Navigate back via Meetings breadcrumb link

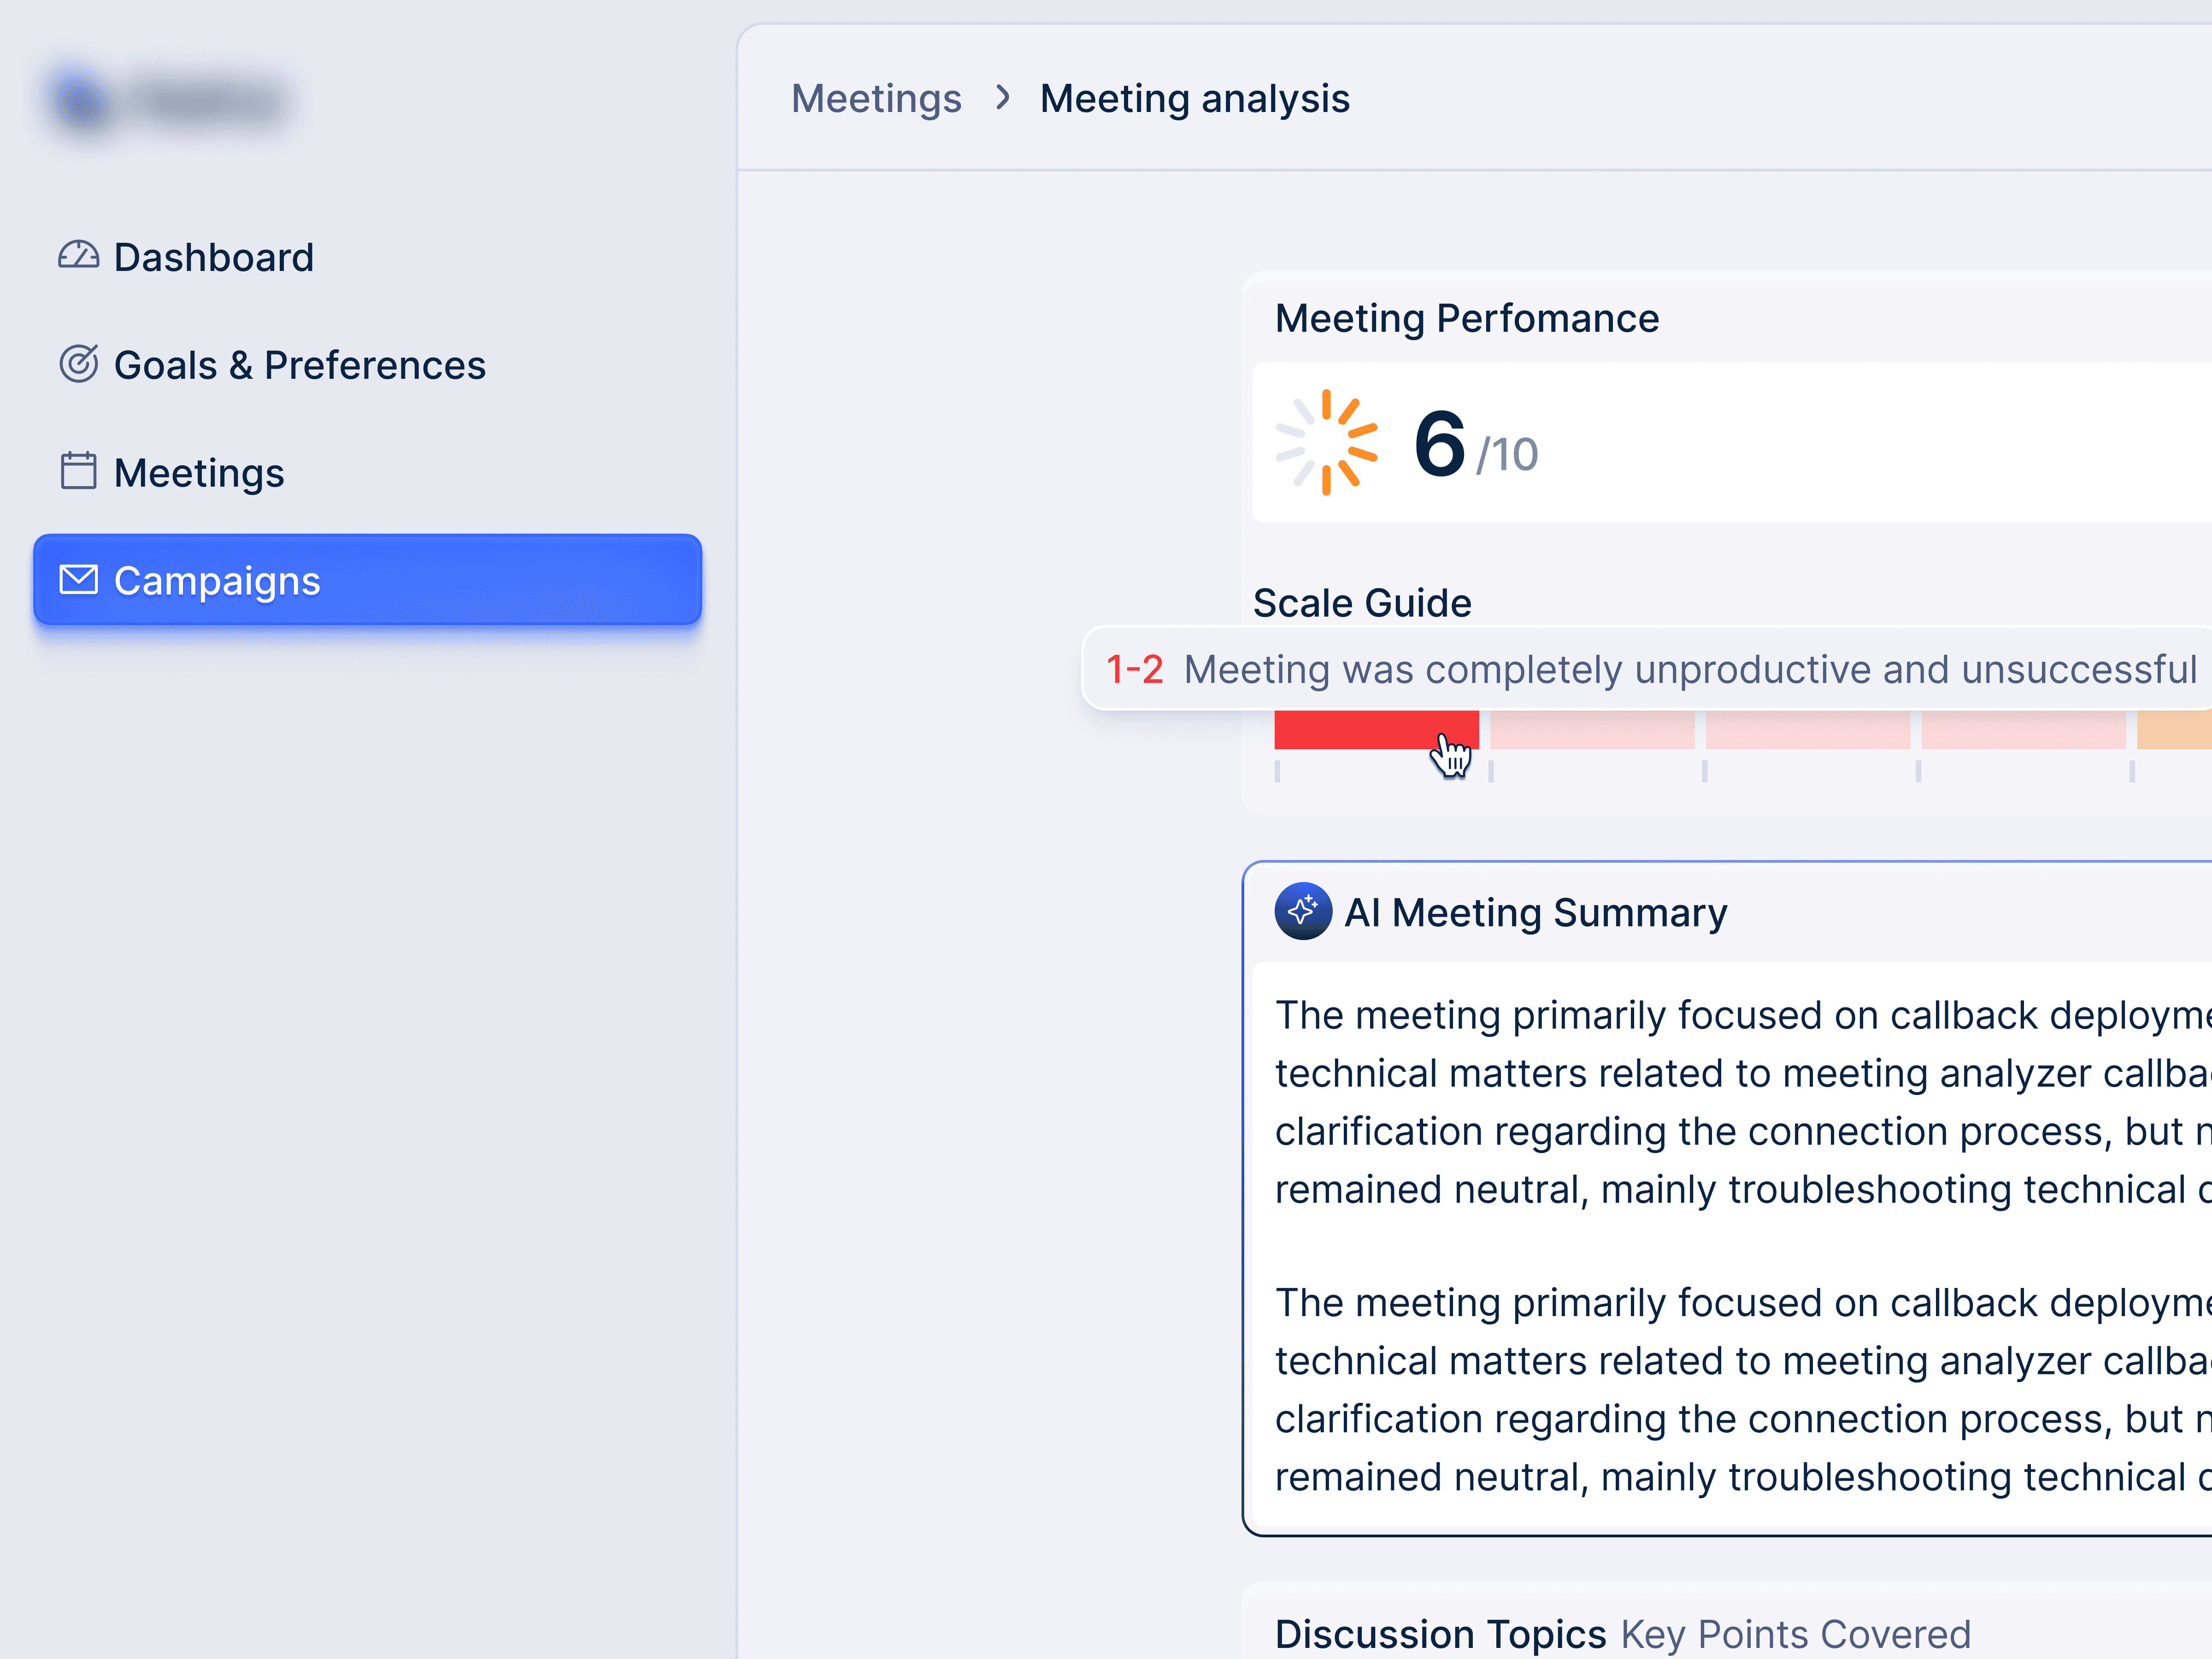[876, 99]
